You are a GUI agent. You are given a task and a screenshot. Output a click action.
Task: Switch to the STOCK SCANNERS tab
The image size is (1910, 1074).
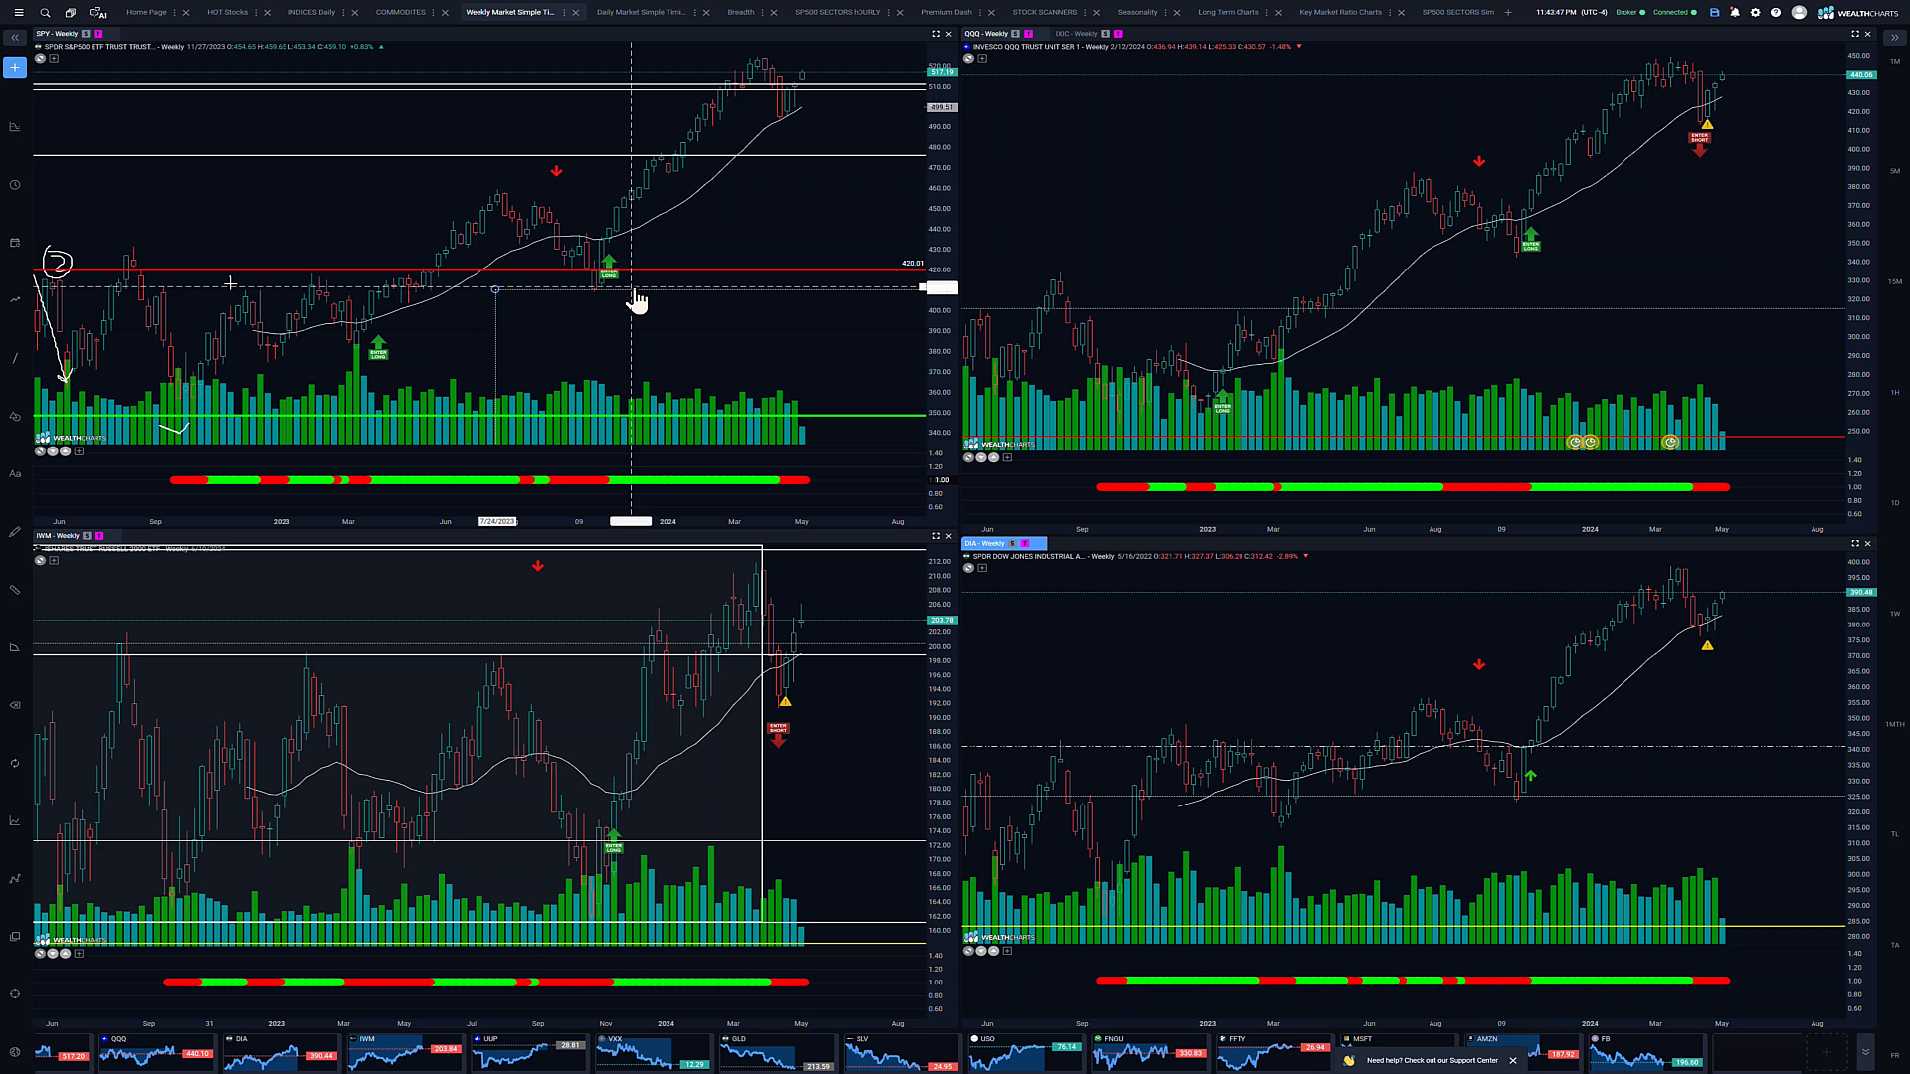[1045, 13]
